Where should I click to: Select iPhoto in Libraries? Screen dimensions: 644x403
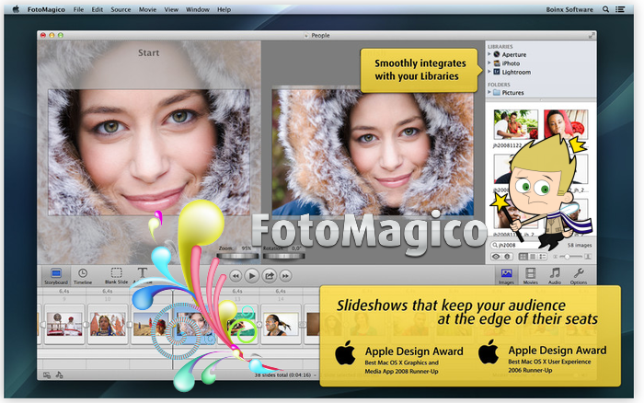coord(511,63)
